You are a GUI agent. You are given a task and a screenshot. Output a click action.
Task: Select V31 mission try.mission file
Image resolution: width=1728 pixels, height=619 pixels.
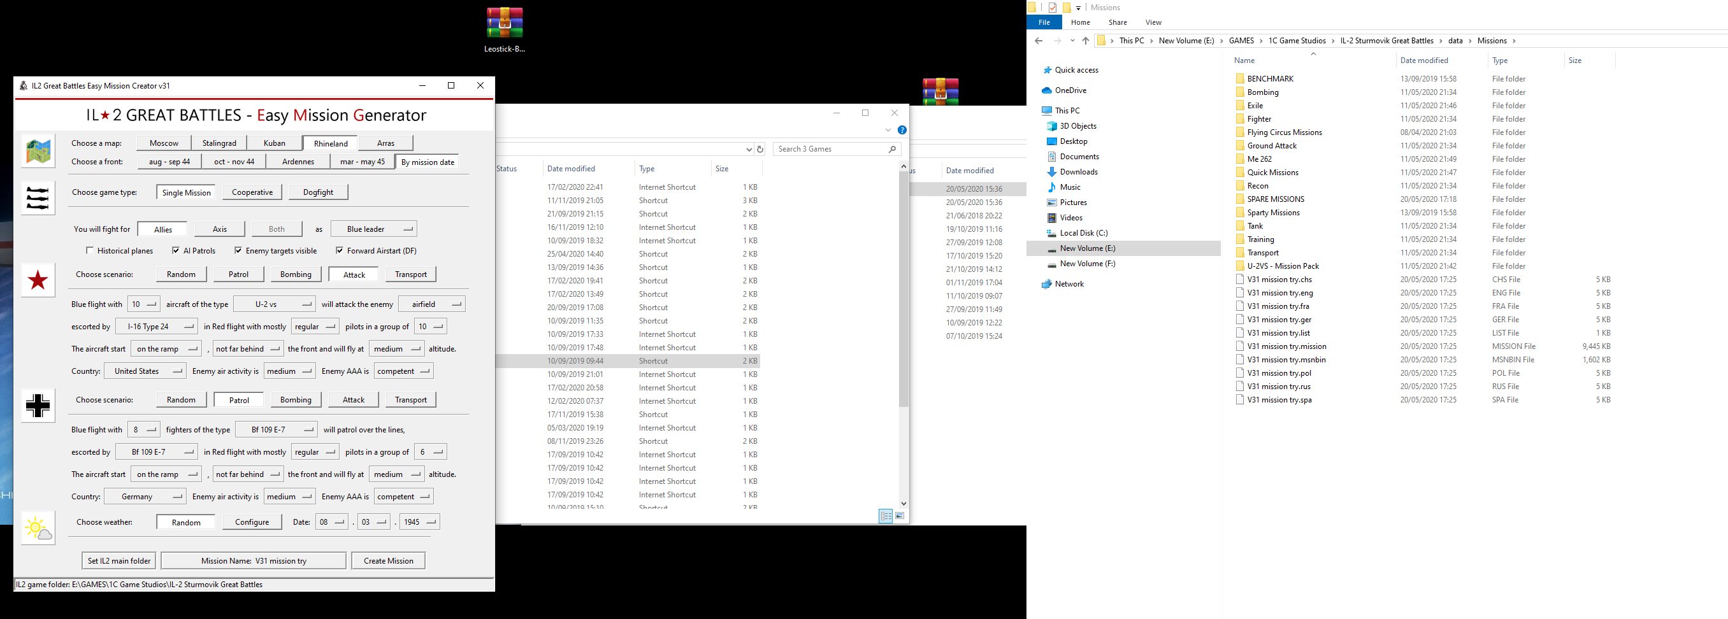(x=1286, y=346)
